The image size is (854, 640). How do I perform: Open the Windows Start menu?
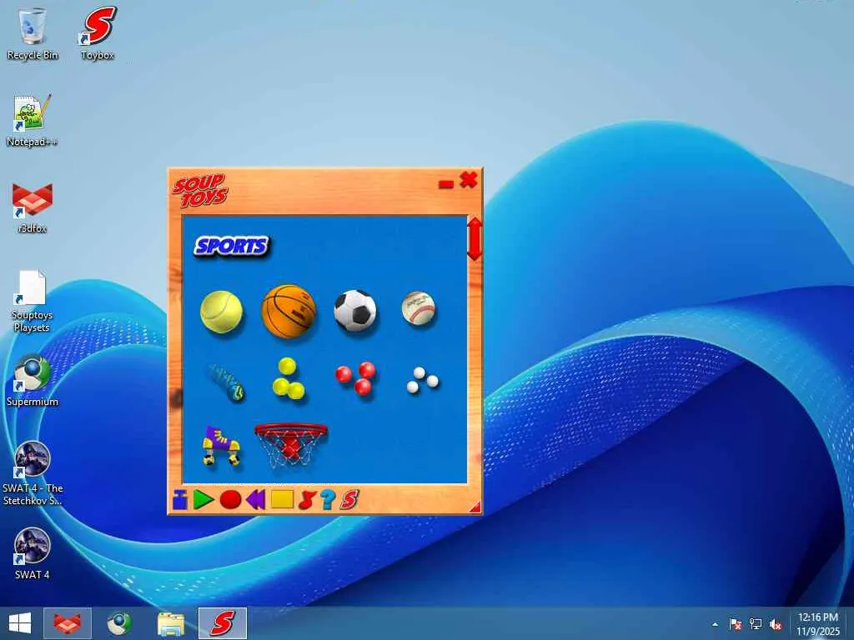coord(20,623)
